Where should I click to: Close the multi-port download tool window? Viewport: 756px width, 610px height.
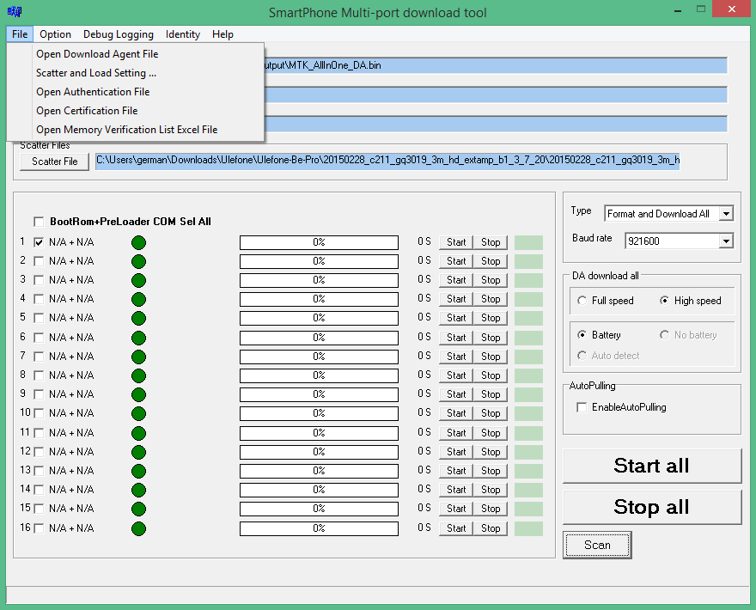732,9
